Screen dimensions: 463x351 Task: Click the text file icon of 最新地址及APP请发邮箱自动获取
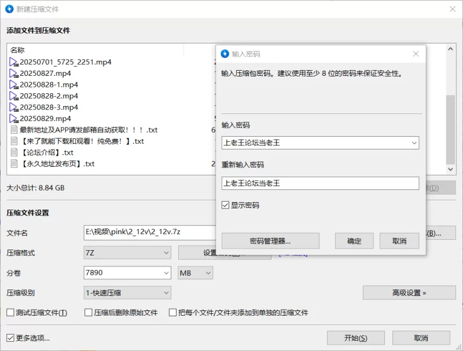(x=14, y=130)
